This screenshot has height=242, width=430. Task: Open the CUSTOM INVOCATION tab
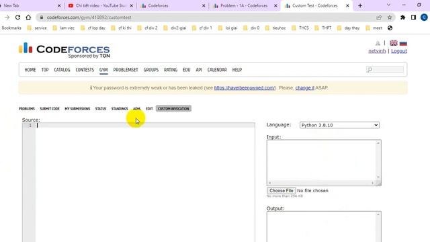[173, 109]
